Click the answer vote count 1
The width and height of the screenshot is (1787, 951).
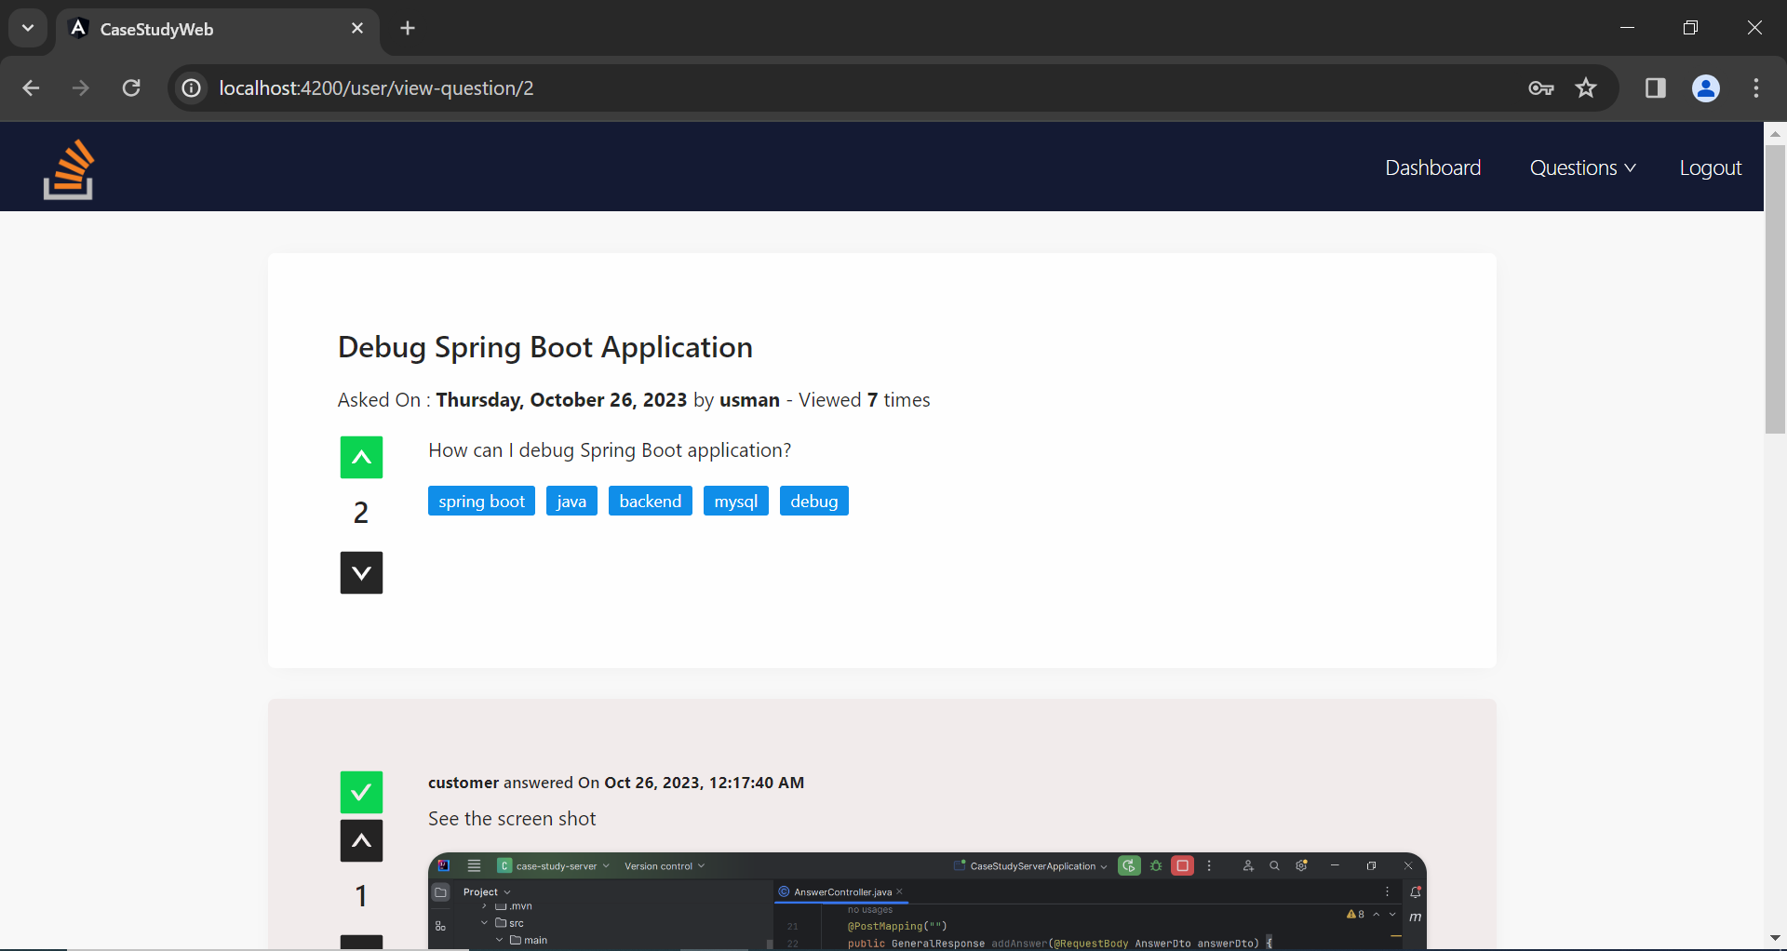tap(361, 896)
